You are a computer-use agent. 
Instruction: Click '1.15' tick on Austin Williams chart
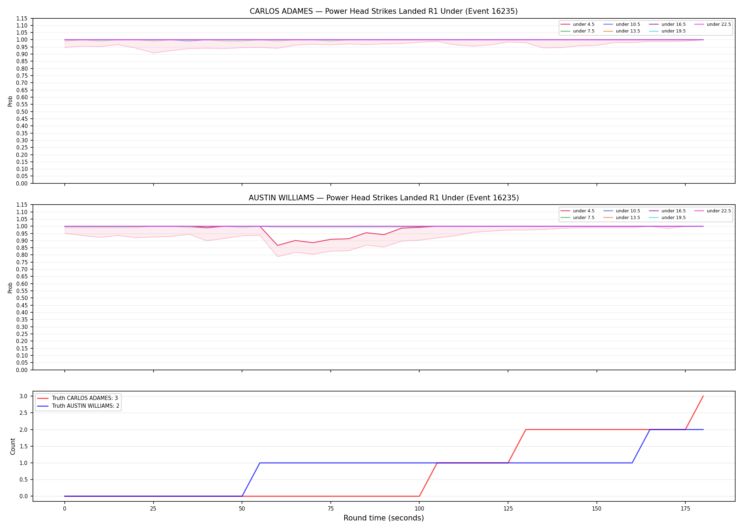(22, 205)
